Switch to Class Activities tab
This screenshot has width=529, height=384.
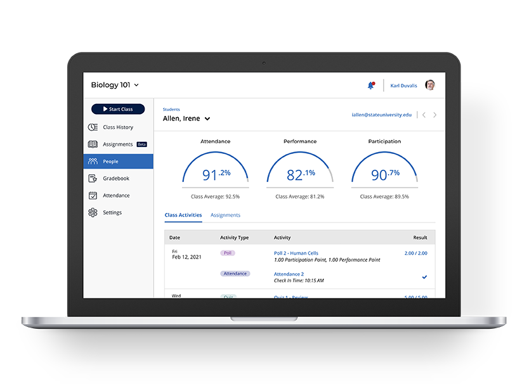[x=183, y=215]
